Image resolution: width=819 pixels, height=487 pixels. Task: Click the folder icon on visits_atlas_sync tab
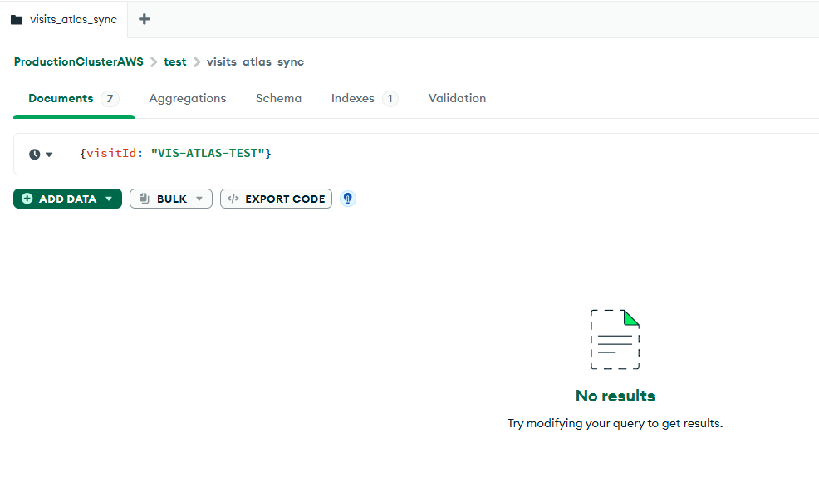pyautogui.click(x=17, y=20)
